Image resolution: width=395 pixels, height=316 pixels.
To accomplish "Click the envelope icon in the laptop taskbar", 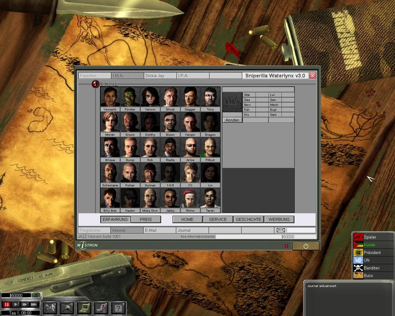I will coord(281,230).
